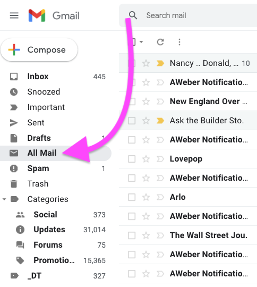Click the Promotions tag icon
The height and width of the screenshot is (287, 257).
(20, 260)
